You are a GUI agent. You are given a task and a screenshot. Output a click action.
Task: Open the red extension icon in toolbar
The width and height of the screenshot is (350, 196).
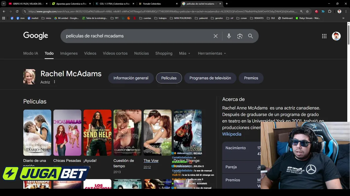(x=316, y=11)
